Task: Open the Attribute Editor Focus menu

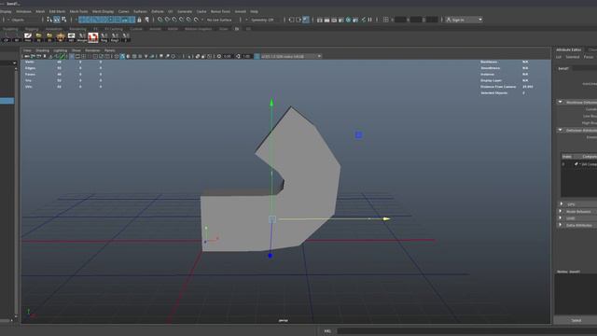Action: 589,57
